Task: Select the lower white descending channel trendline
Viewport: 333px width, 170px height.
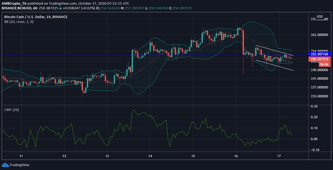Action: click(274, 65)
